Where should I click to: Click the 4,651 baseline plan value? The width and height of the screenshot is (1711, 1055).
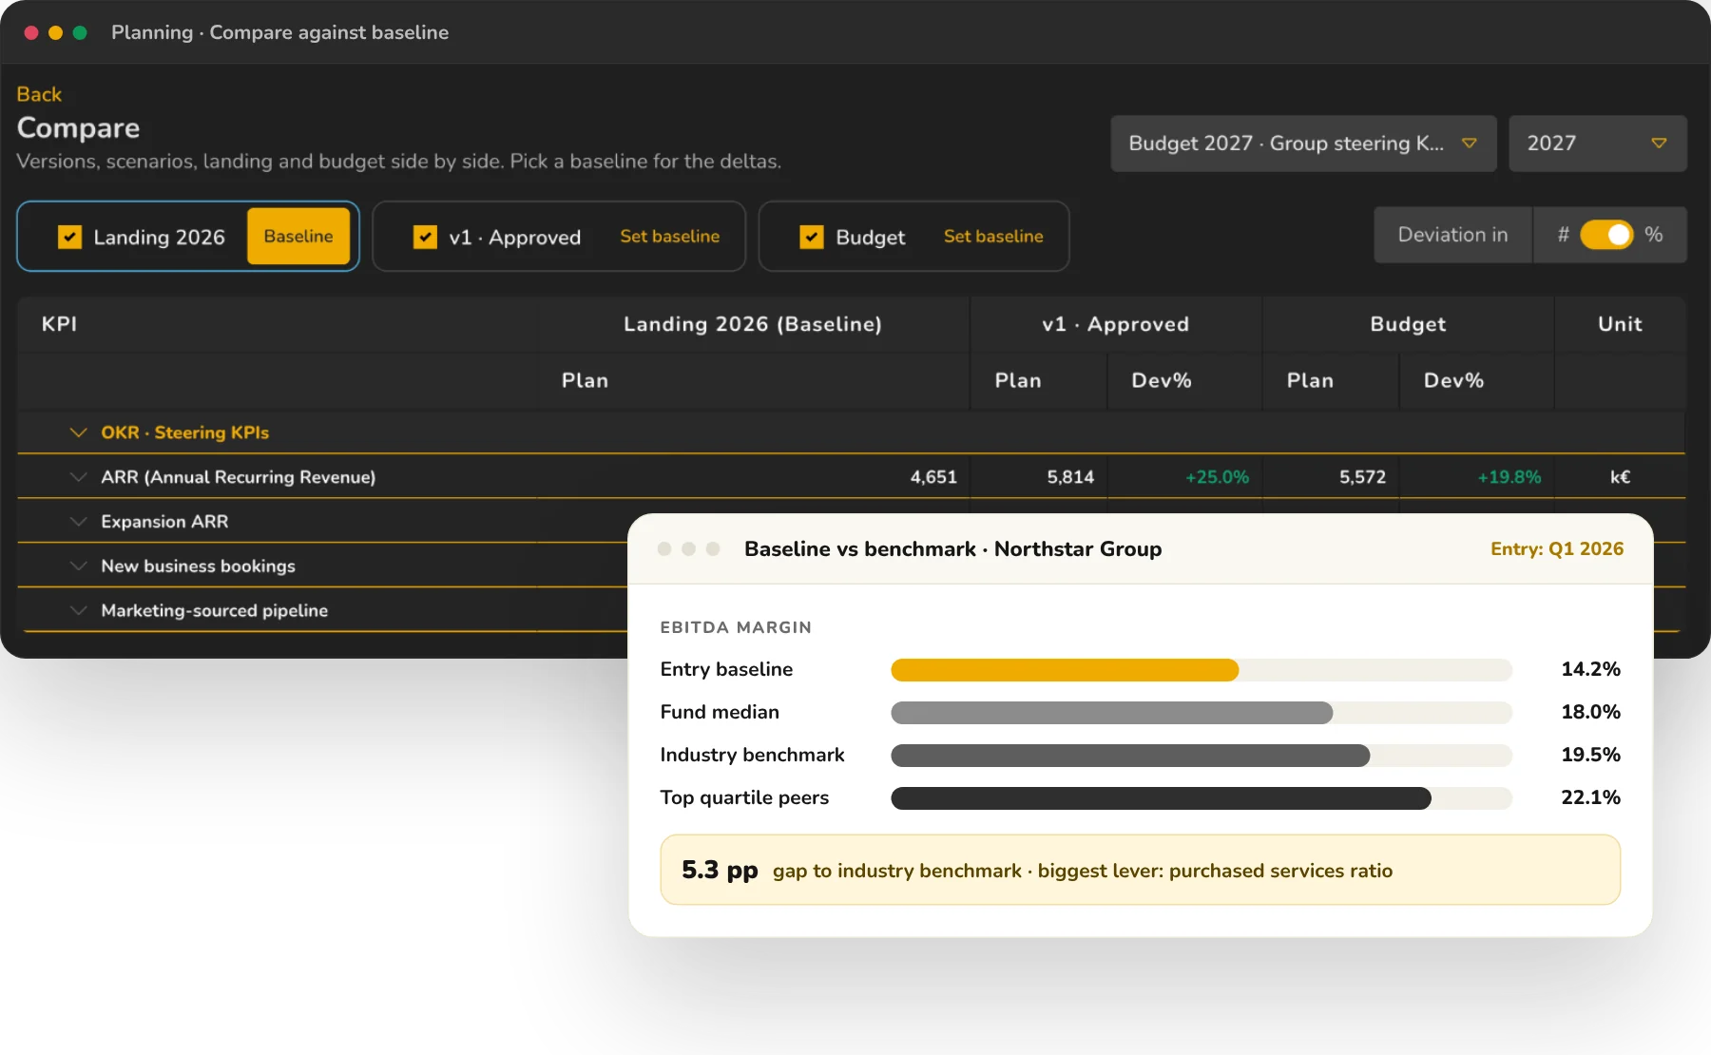933,477
